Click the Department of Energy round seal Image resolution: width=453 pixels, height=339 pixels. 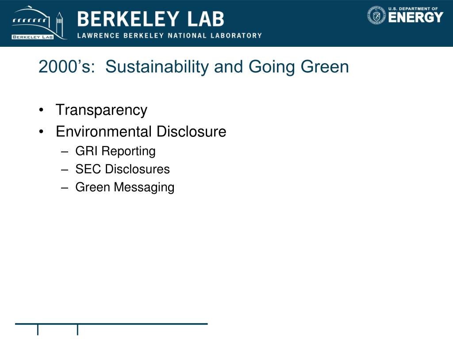pyautogui.click(x=376, y=15)
